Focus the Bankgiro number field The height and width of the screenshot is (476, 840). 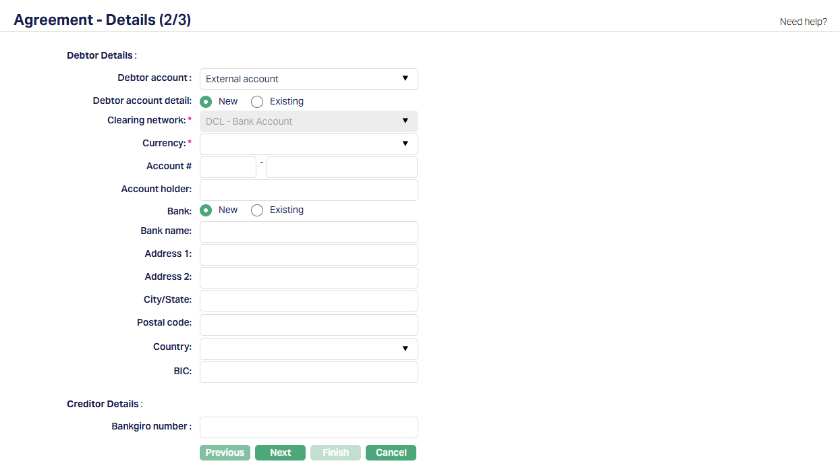[x=308, y=427]
